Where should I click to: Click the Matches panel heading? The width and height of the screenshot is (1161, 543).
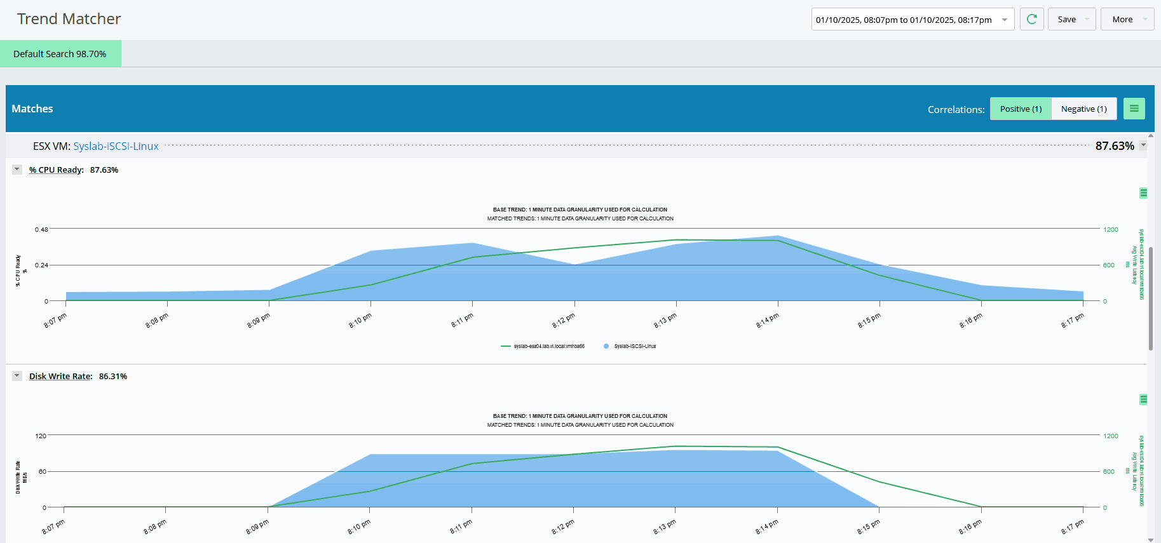coord(32,109)
